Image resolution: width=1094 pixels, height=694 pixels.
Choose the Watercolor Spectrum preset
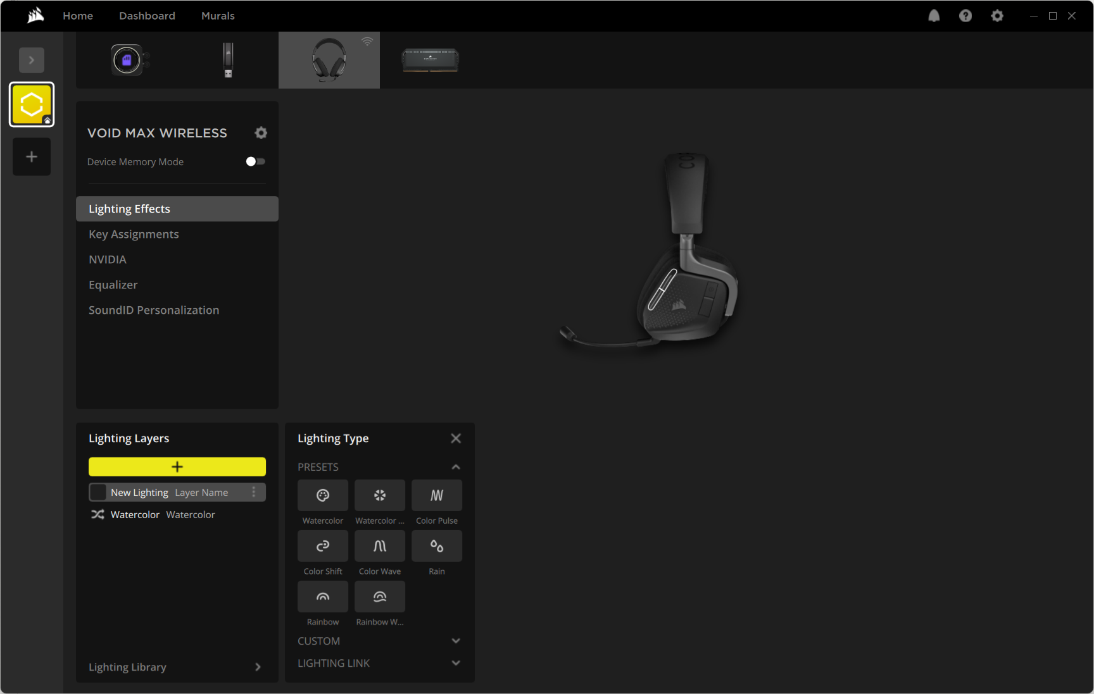click(380, 495)
